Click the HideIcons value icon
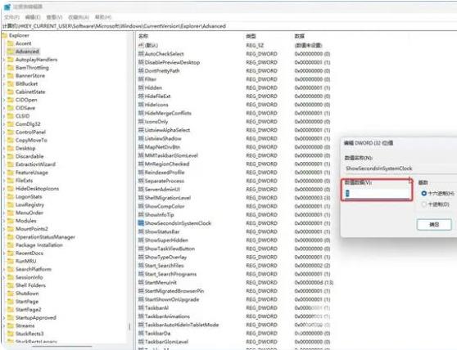The width and height of the screenshot is (457, 350). [x=141, y=105]
